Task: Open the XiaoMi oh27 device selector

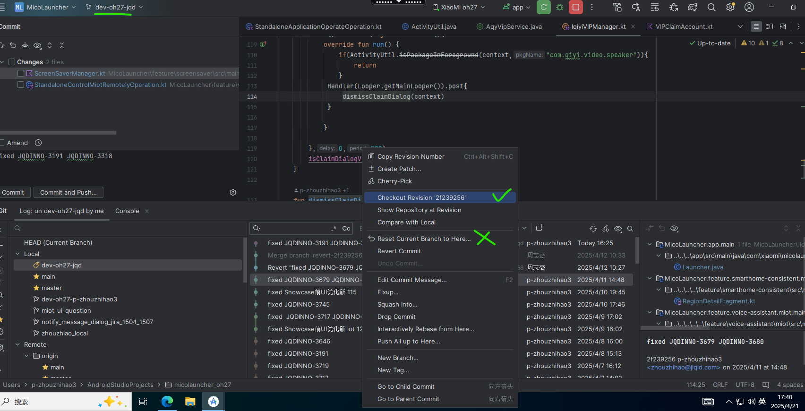Action: (459, 7)
